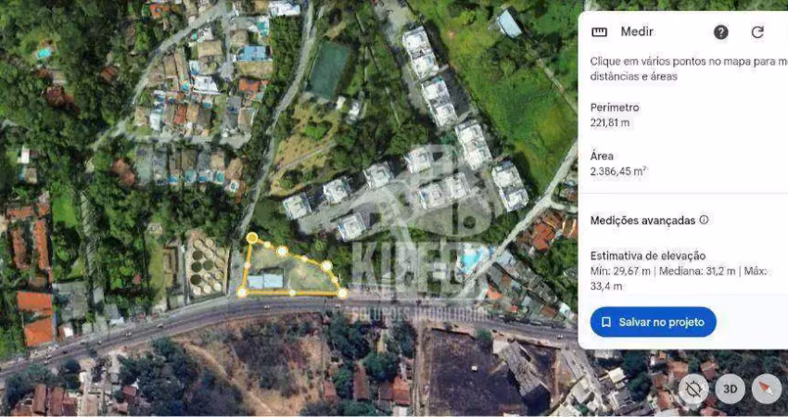Click the crossed-out location tracking icon

click(x=693, y=388)
